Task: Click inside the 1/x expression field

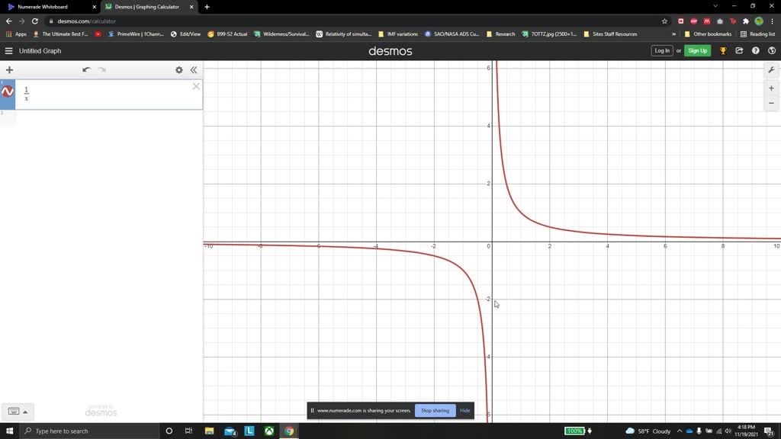Action: click(x=76, y=91)
